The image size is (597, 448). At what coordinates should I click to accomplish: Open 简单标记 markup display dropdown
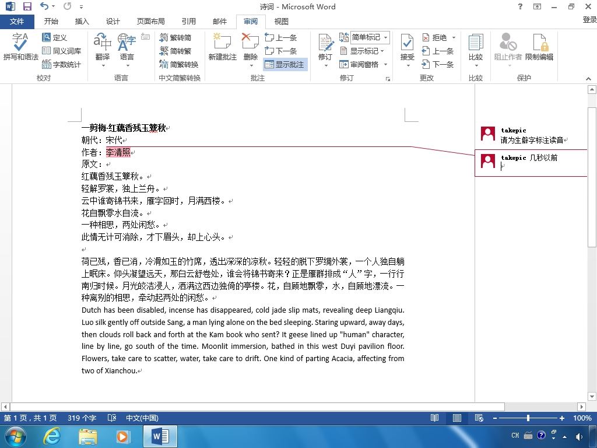pyautogui.click(x=370, y=37)
